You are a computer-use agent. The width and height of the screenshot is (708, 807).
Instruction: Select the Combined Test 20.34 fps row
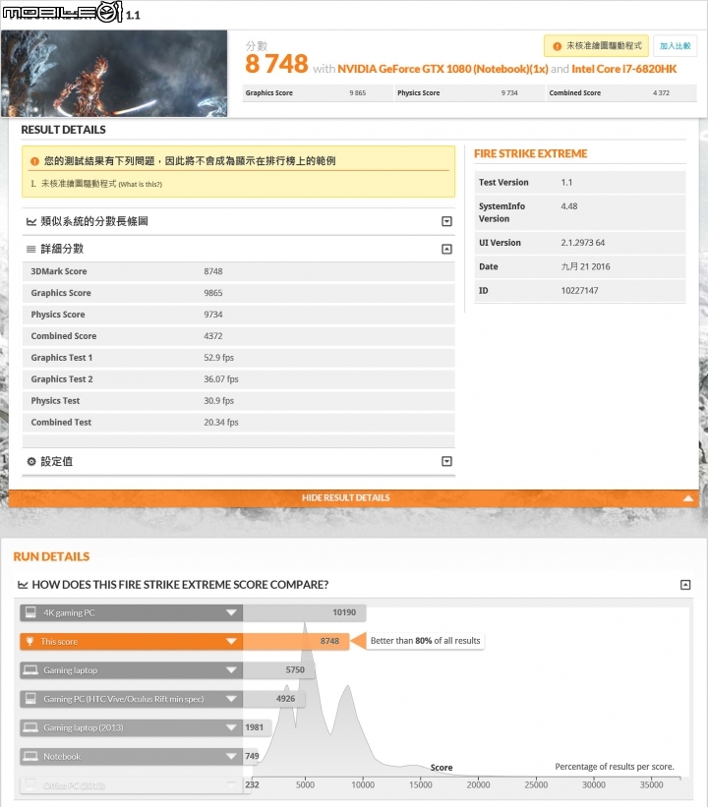coord(238,423)
